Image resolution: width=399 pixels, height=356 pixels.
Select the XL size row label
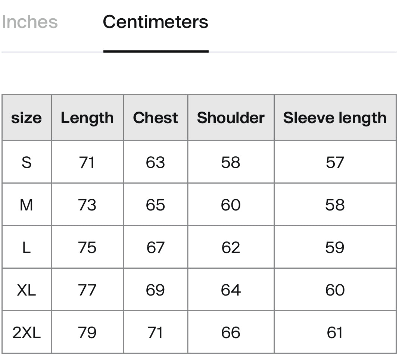click(x=27, y=290)
